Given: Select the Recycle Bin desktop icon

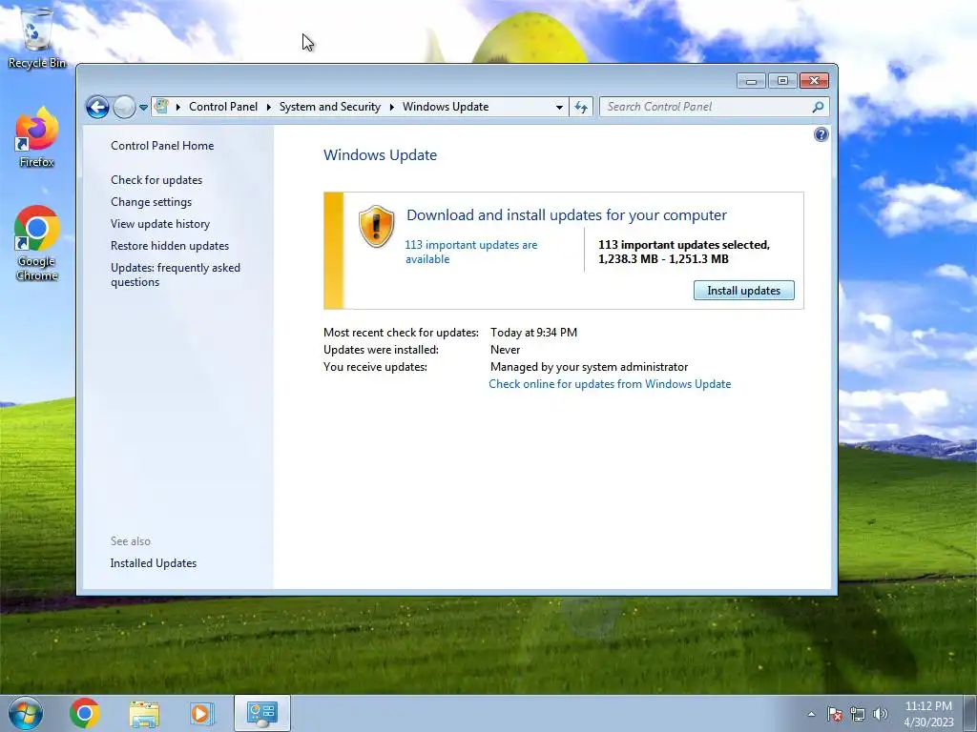Looking at the screenshot, I should click(37, 38).
